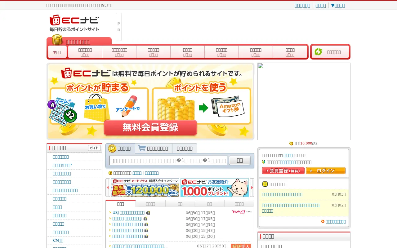
Task: Open the notice link dated 03月03日
Action: (x=282, y=194)
